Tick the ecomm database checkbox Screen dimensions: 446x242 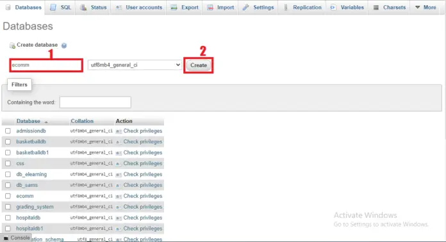point(8,196)
